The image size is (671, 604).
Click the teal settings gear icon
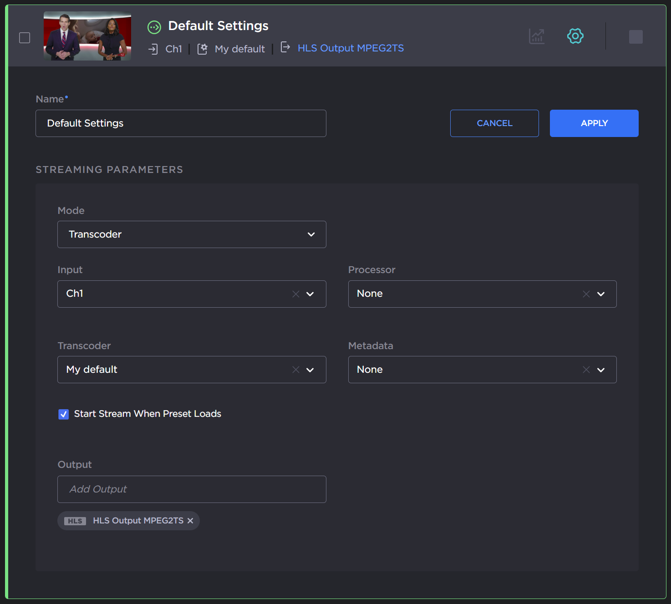pyautogui.click(x=575, y=36)
